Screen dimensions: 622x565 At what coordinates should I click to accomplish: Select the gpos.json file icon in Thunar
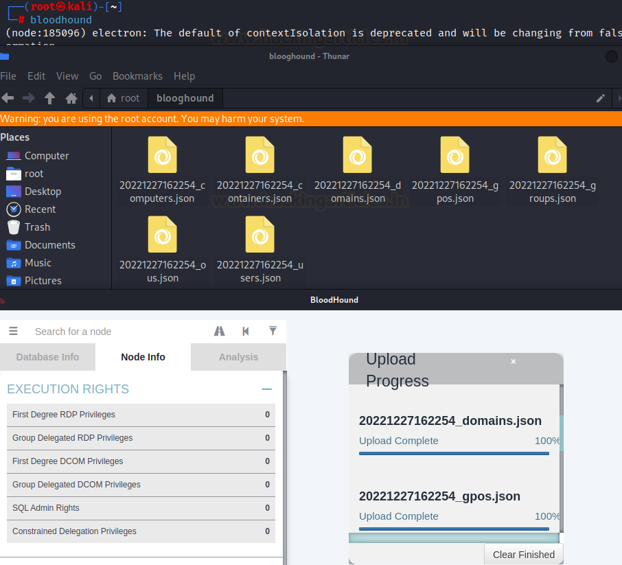click(455, 154)
